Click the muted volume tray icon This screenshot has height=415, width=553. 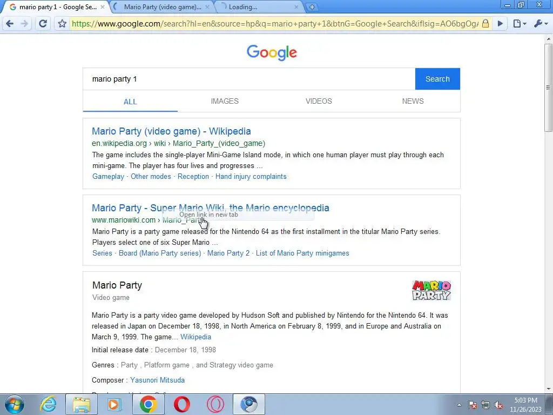click(498, 405)
